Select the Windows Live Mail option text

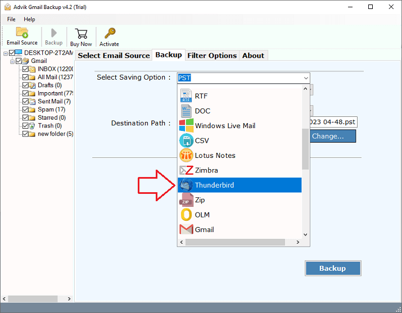click(225, 125)
